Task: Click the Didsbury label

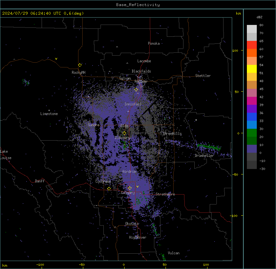Action: (123, 138)
